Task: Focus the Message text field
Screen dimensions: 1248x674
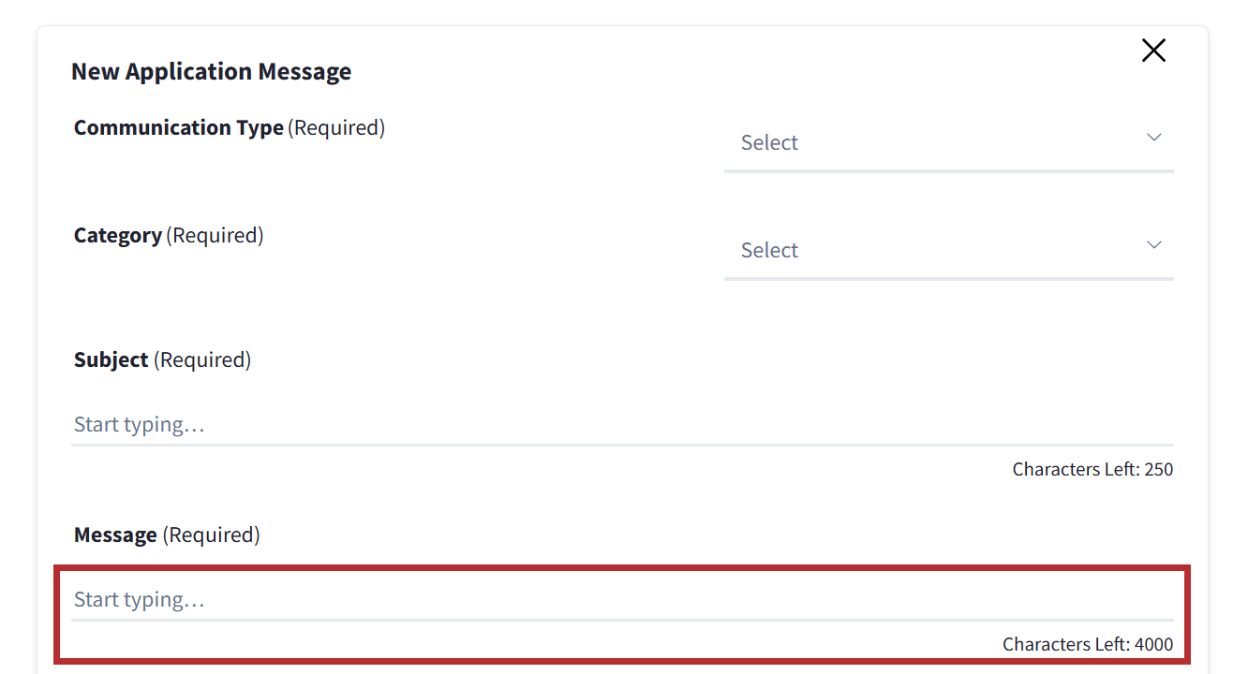Action: (x=621, y=600)
